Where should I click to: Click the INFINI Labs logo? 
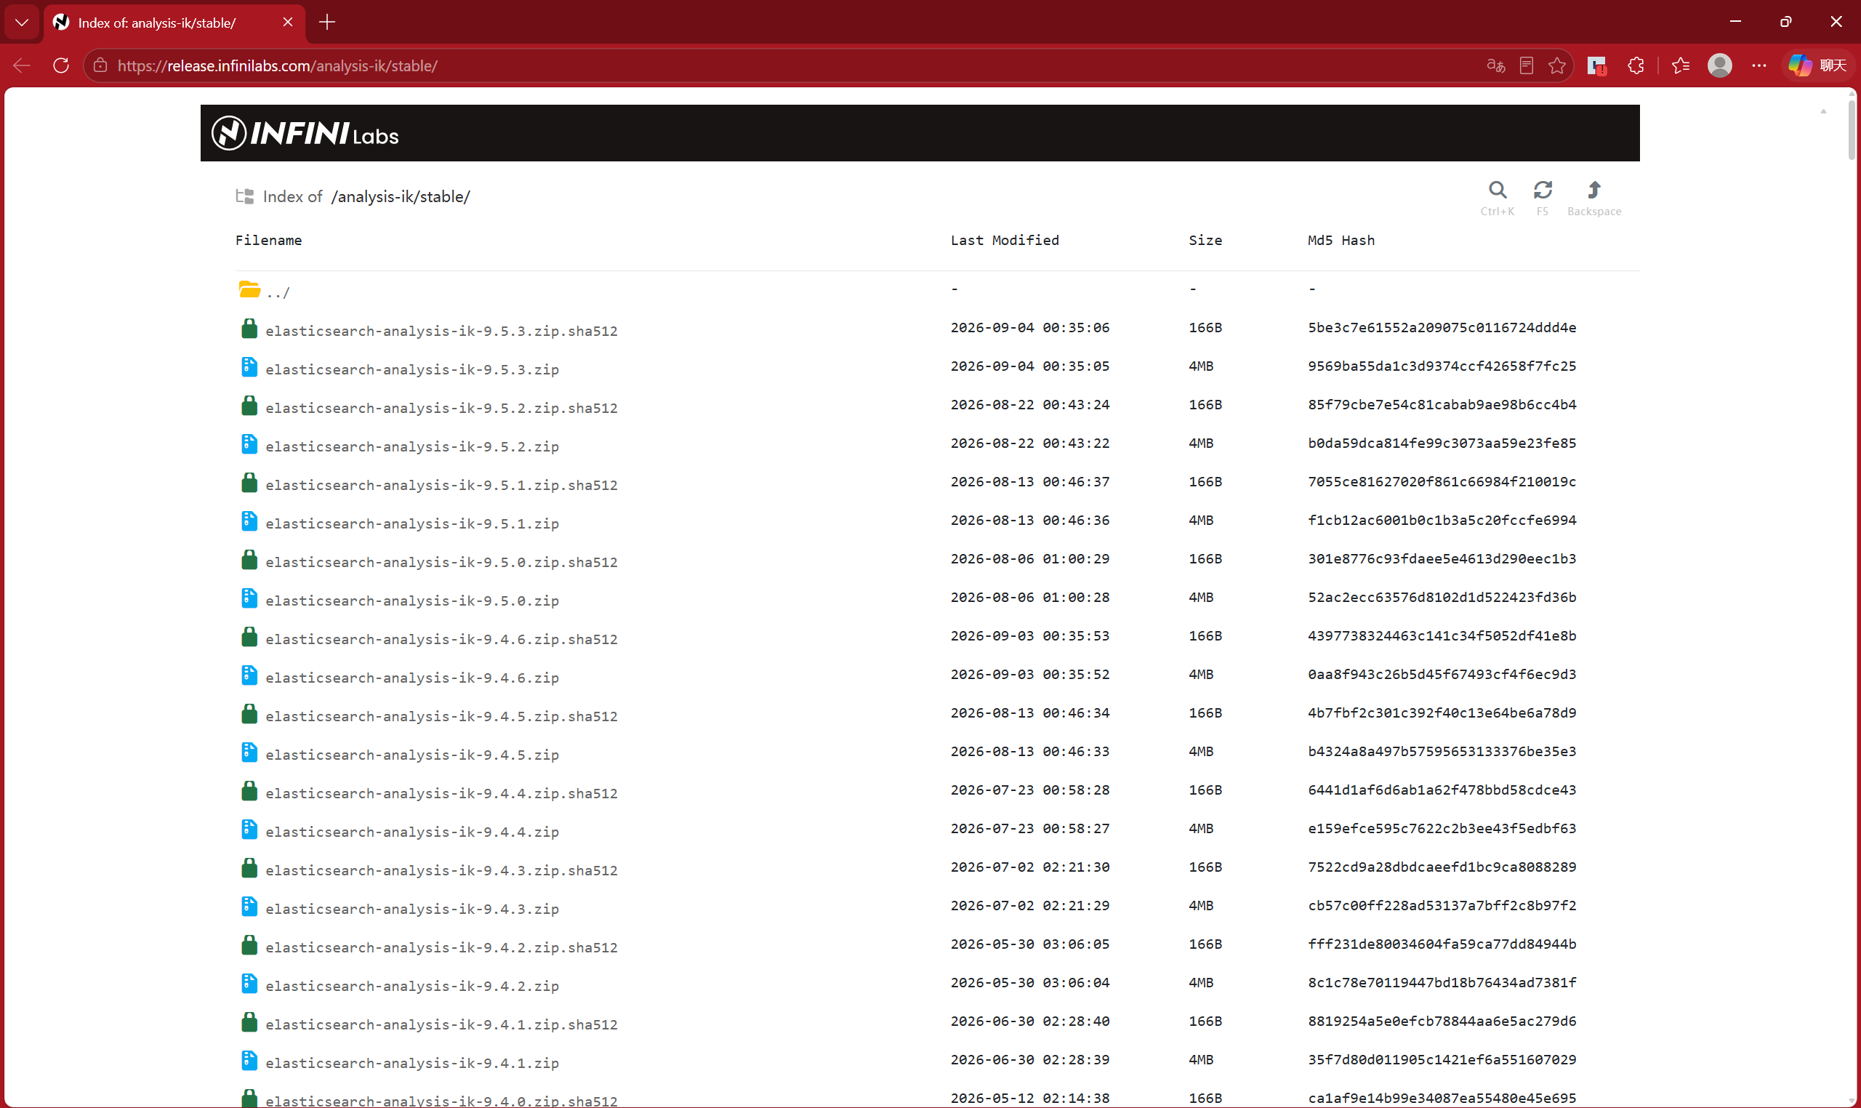pos(305,134)
